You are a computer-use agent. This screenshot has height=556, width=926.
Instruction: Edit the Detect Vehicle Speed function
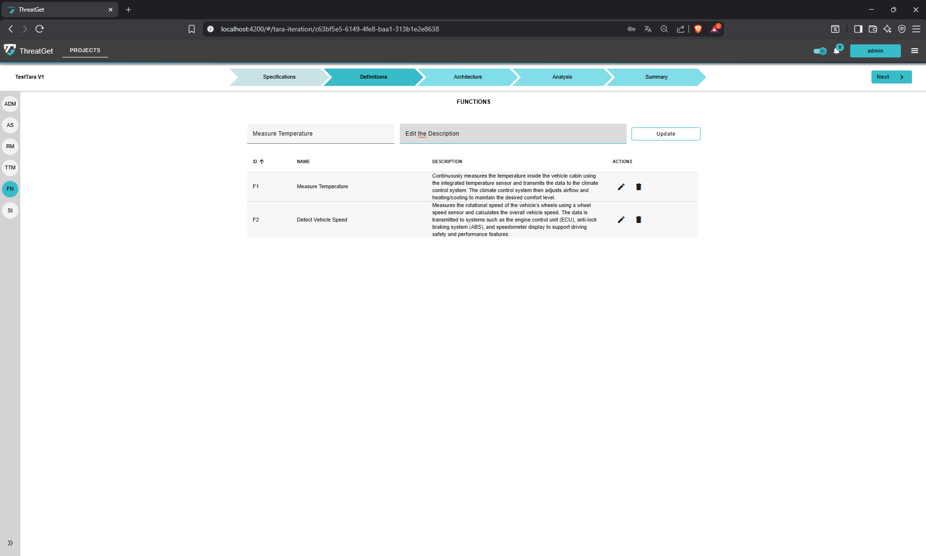[621, 220]
